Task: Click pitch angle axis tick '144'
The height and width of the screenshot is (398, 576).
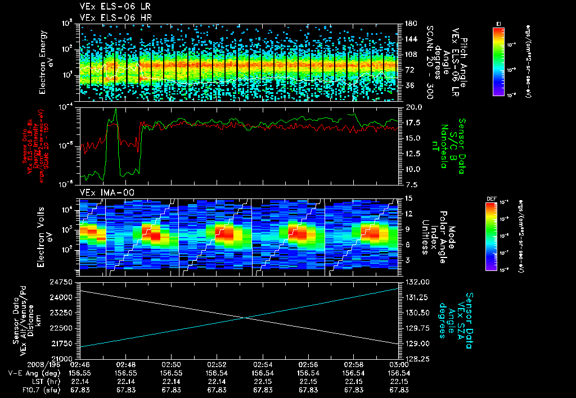Action: point(411,39)
